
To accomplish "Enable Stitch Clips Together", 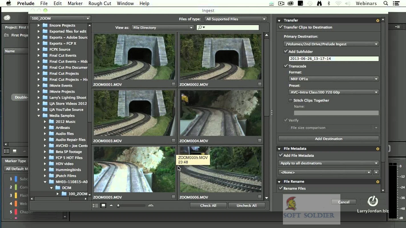I will (x=290, y=100).
